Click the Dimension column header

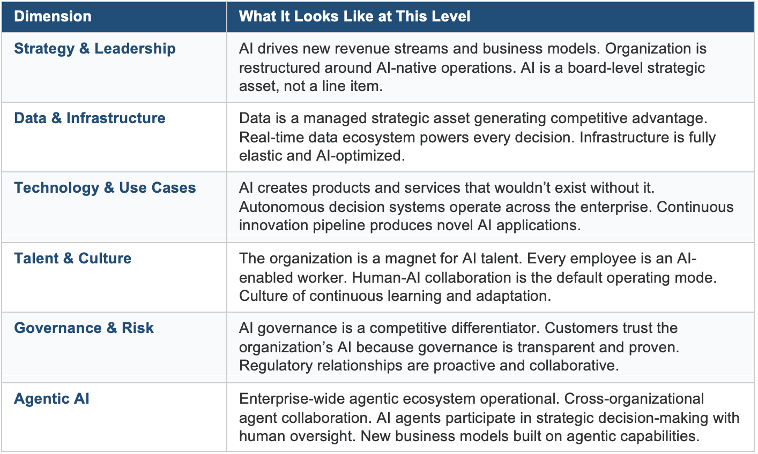coord(53,17)
